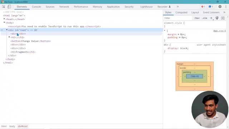
Task: Expand the margin shorthand property
Action: coord(179,34)
